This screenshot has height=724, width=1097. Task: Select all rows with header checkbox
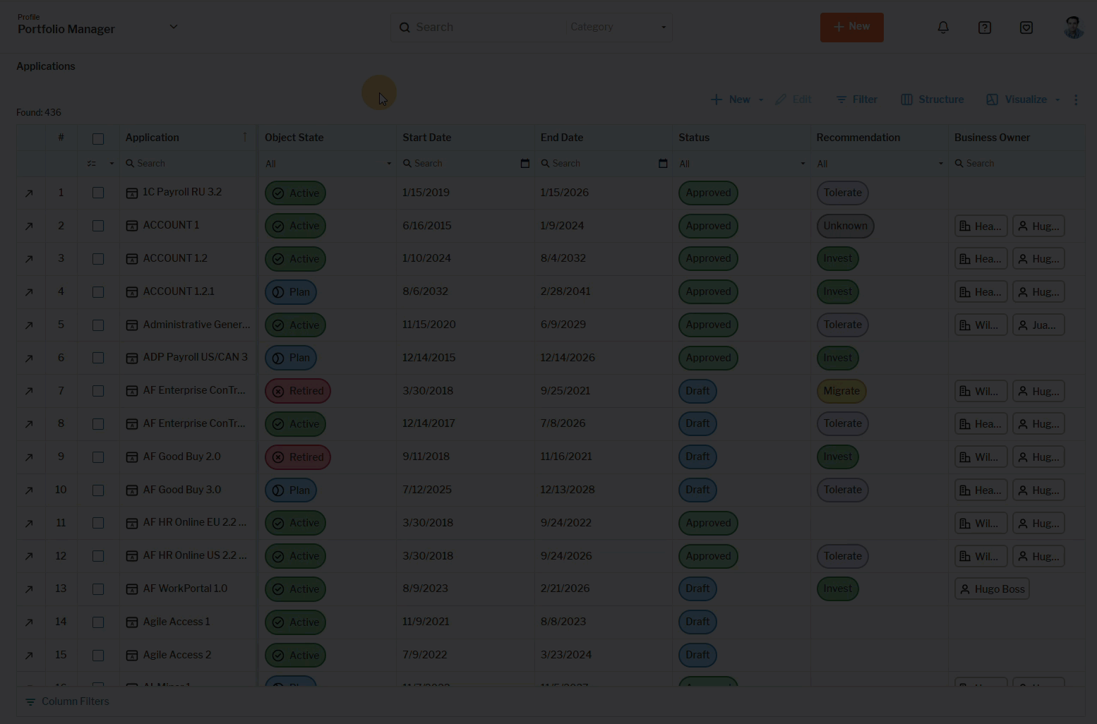tap(98, 139)
